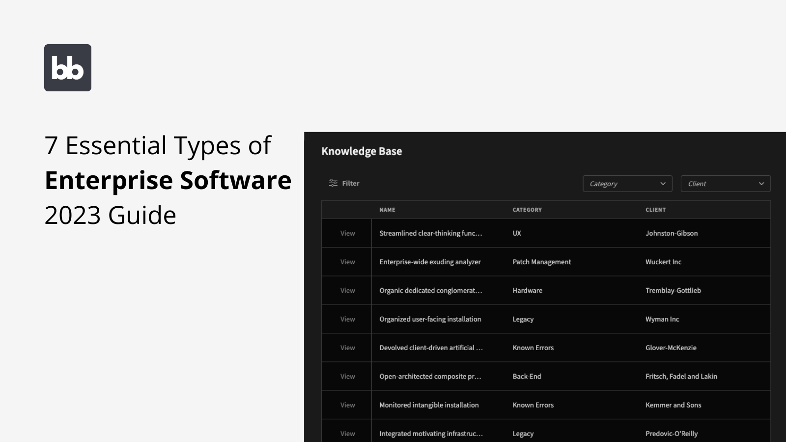
Task: Select the Wuckert Inc client entry
Action: (663, 262)
